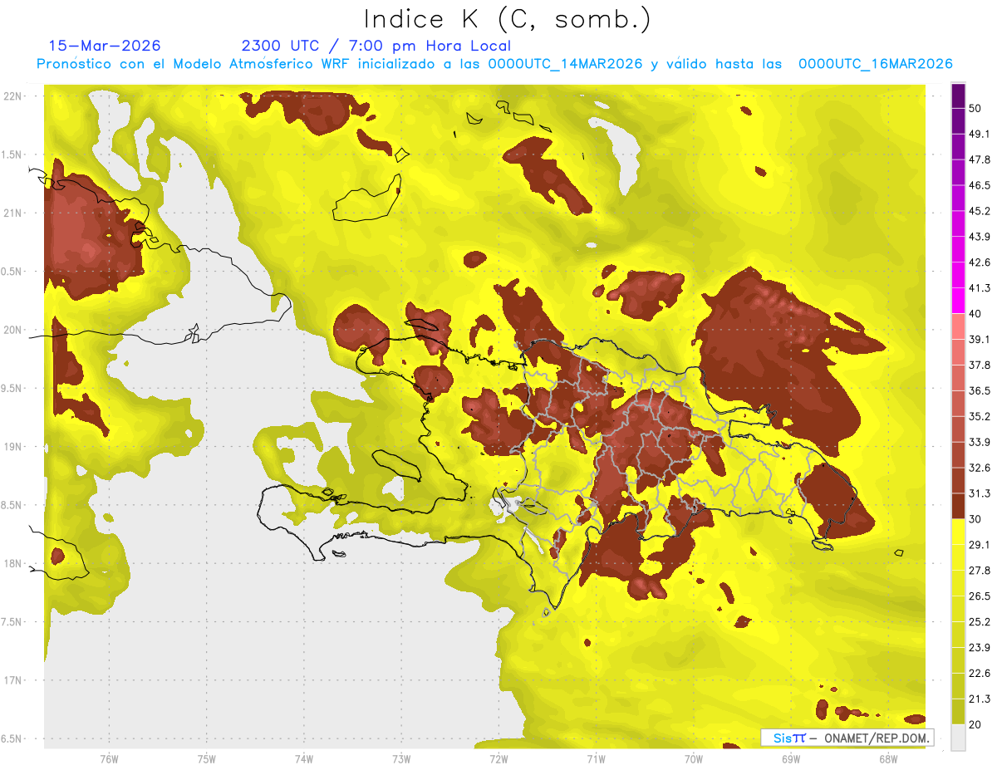The image size is (997, 770).
Task: Select the pink 40 legend color band
Action: [x=958, y=326]
